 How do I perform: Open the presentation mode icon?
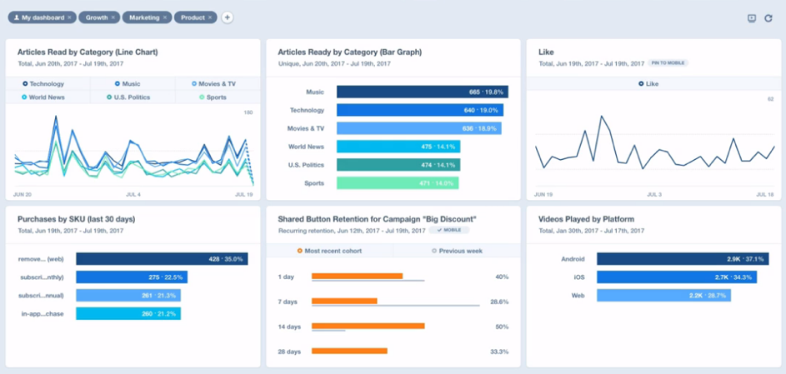coord(751,18)
